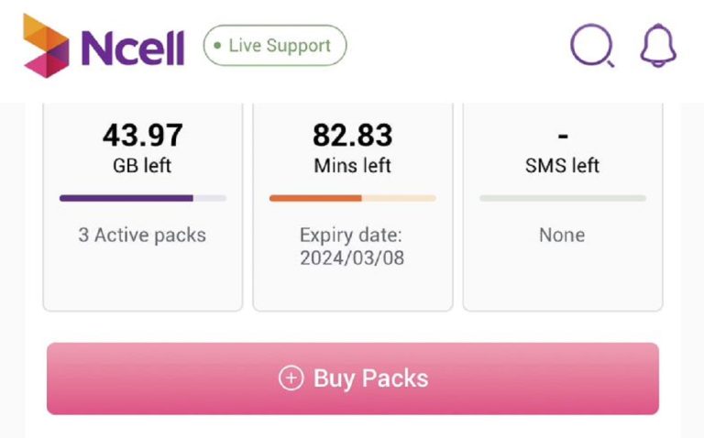
Task: Open the notifications bell icon
Action: click(657, 45)
